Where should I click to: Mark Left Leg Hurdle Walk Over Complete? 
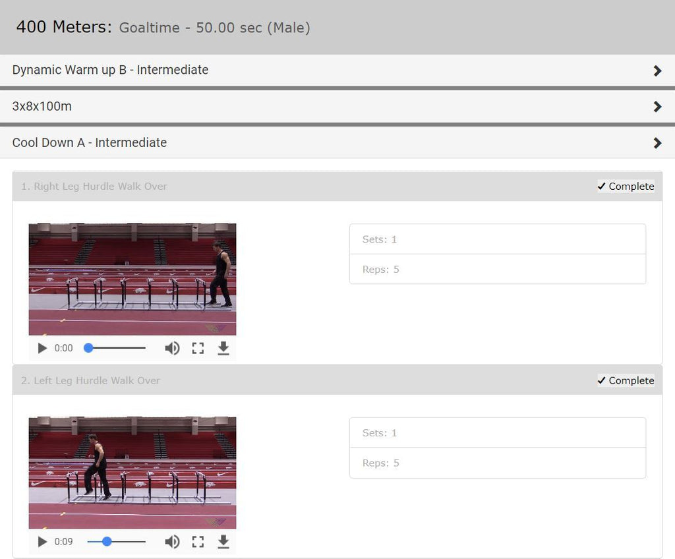pos(626,380)
